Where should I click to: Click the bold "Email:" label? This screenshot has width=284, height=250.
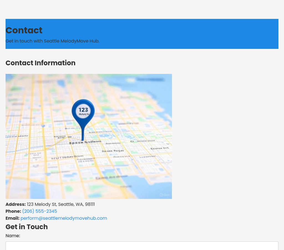point(12,218)
